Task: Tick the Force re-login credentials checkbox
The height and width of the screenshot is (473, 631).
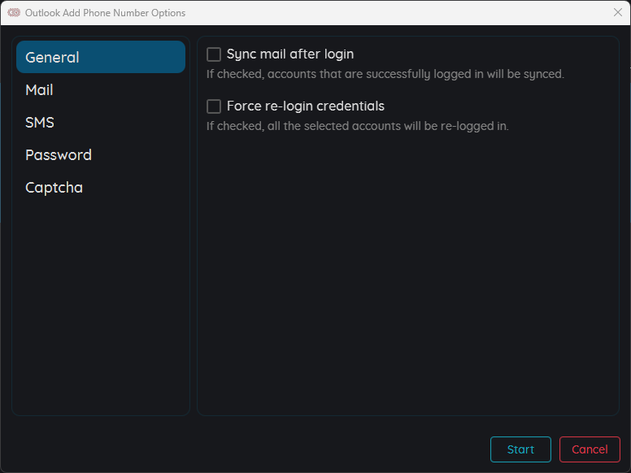Action: click(214, 106)
